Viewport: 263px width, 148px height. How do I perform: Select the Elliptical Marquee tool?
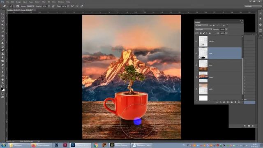point(2,18)
